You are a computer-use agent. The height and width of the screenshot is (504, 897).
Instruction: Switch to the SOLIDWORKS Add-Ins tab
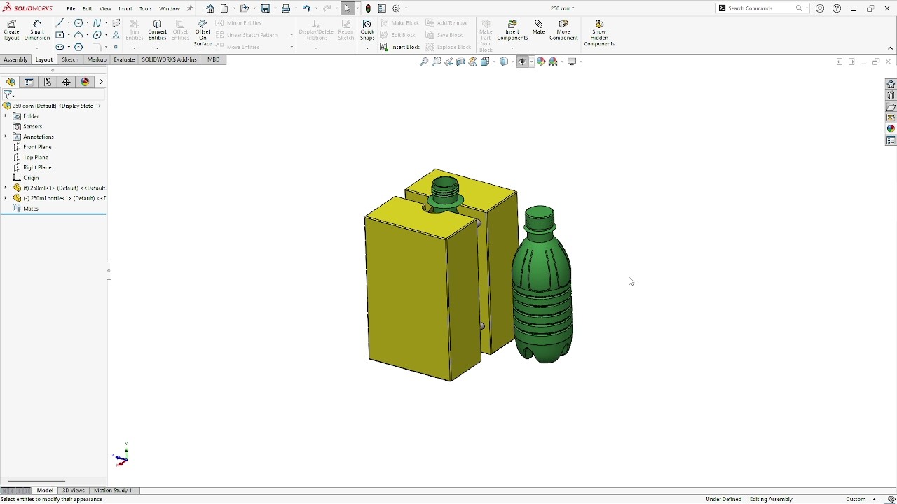(169, 59)
